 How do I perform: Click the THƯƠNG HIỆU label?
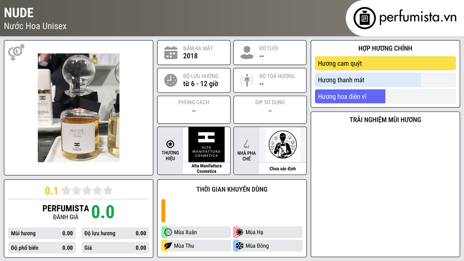pyautogui.click(x=170, y=155)
